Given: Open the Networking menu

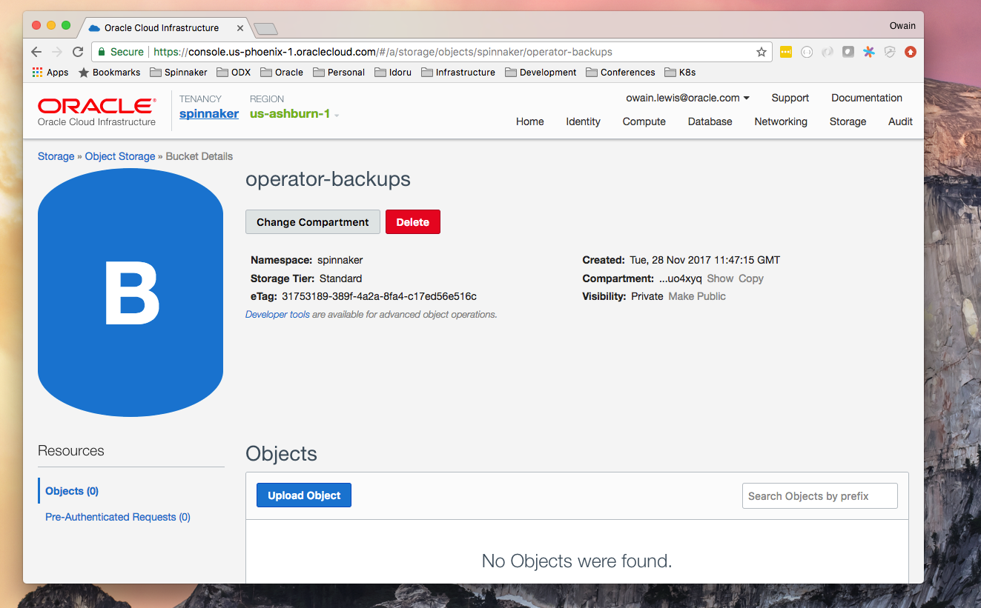Looking at the screenshot, I should (x=781, y=121).
